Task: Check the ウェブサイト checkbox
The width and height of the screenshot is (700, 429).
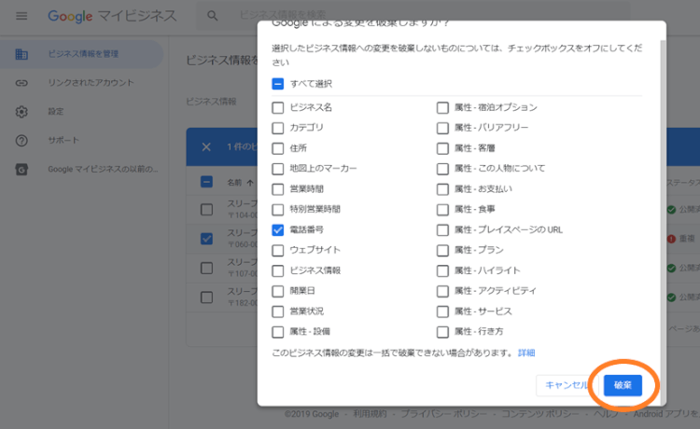Action: tap(278, 250)
